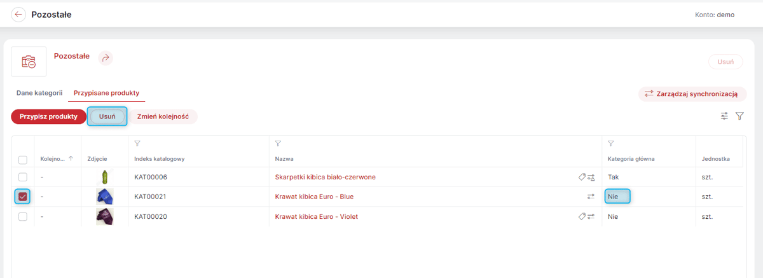The width and height of the screenshot is (763, 278).
Task: Filter the Kategoria główna column
Action: [x=611, y=144]
